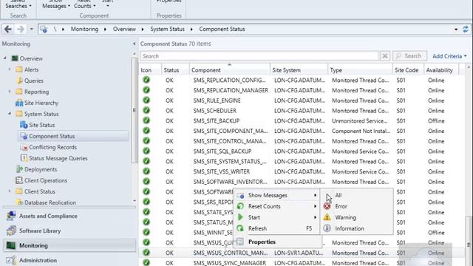Image resolution: width=473 pixels, height=266 pixels.
Task: Select the Database Replication tree item
Action: point(50,202)
